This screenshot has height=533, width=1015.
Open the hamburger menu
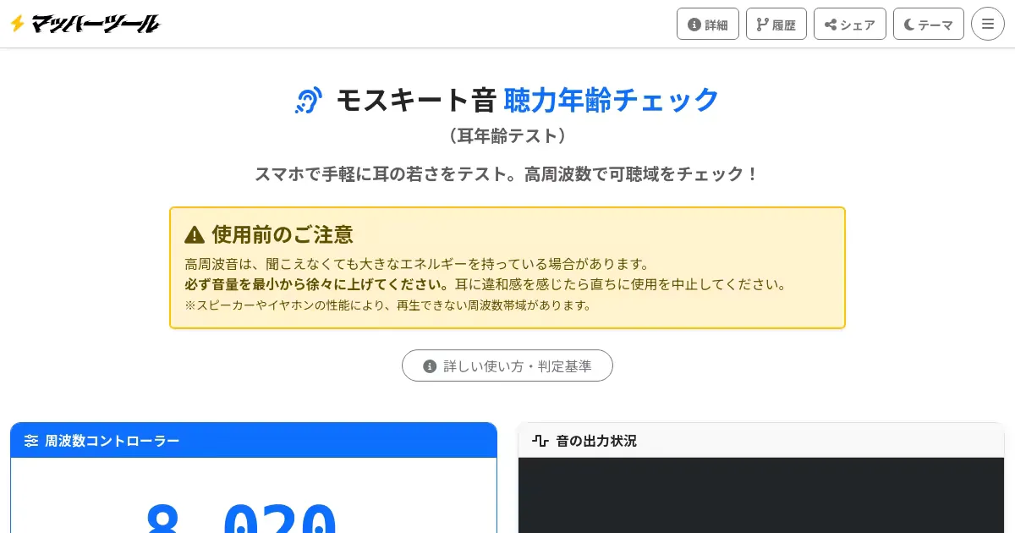click(988, 24)
